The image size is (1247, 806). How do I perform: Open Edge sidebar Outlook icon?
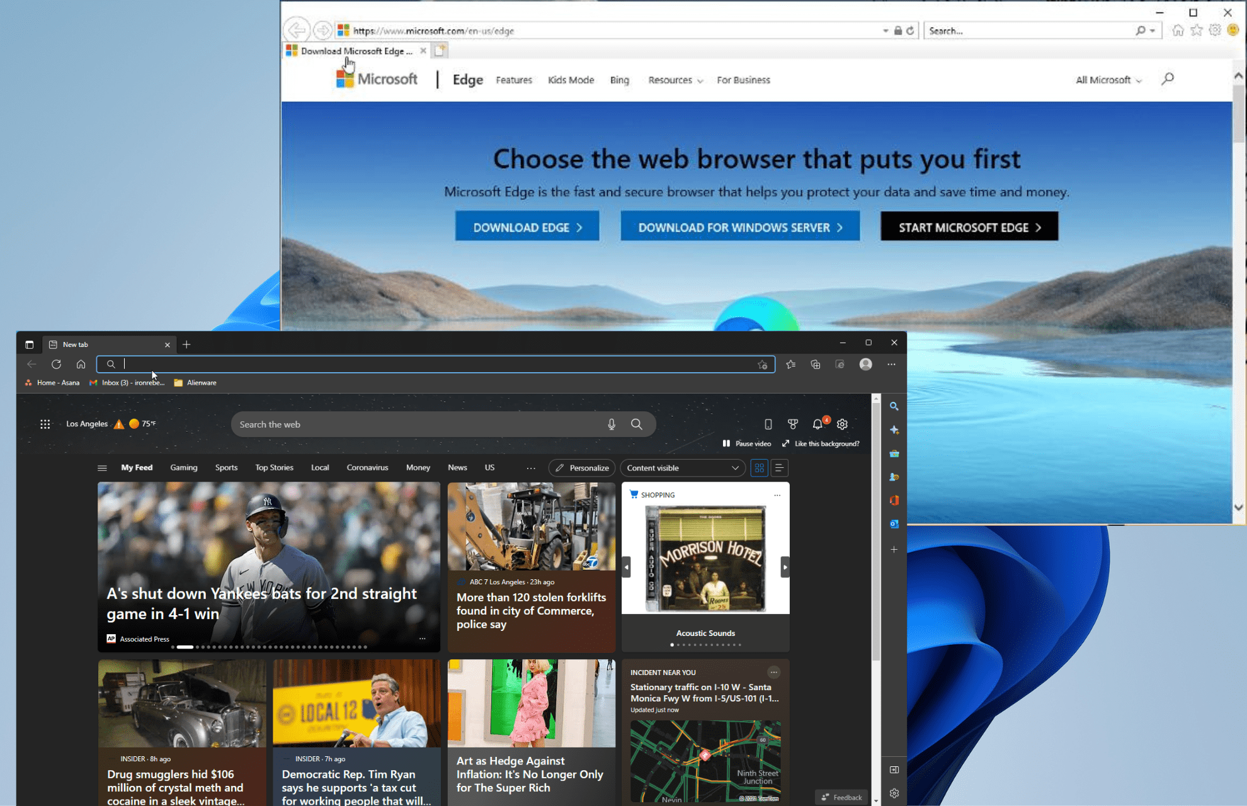pos(894,523)
